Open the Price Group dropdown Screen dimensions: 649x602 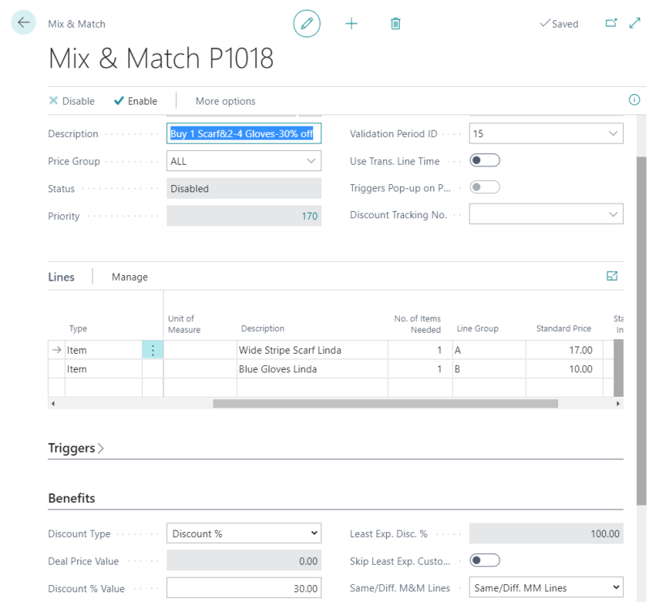312,161
